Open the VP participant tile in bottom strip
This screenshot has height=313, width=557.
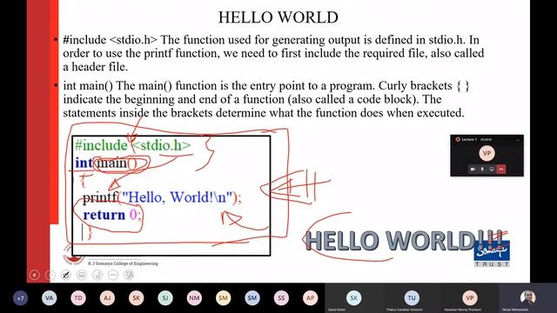[470, 298]
